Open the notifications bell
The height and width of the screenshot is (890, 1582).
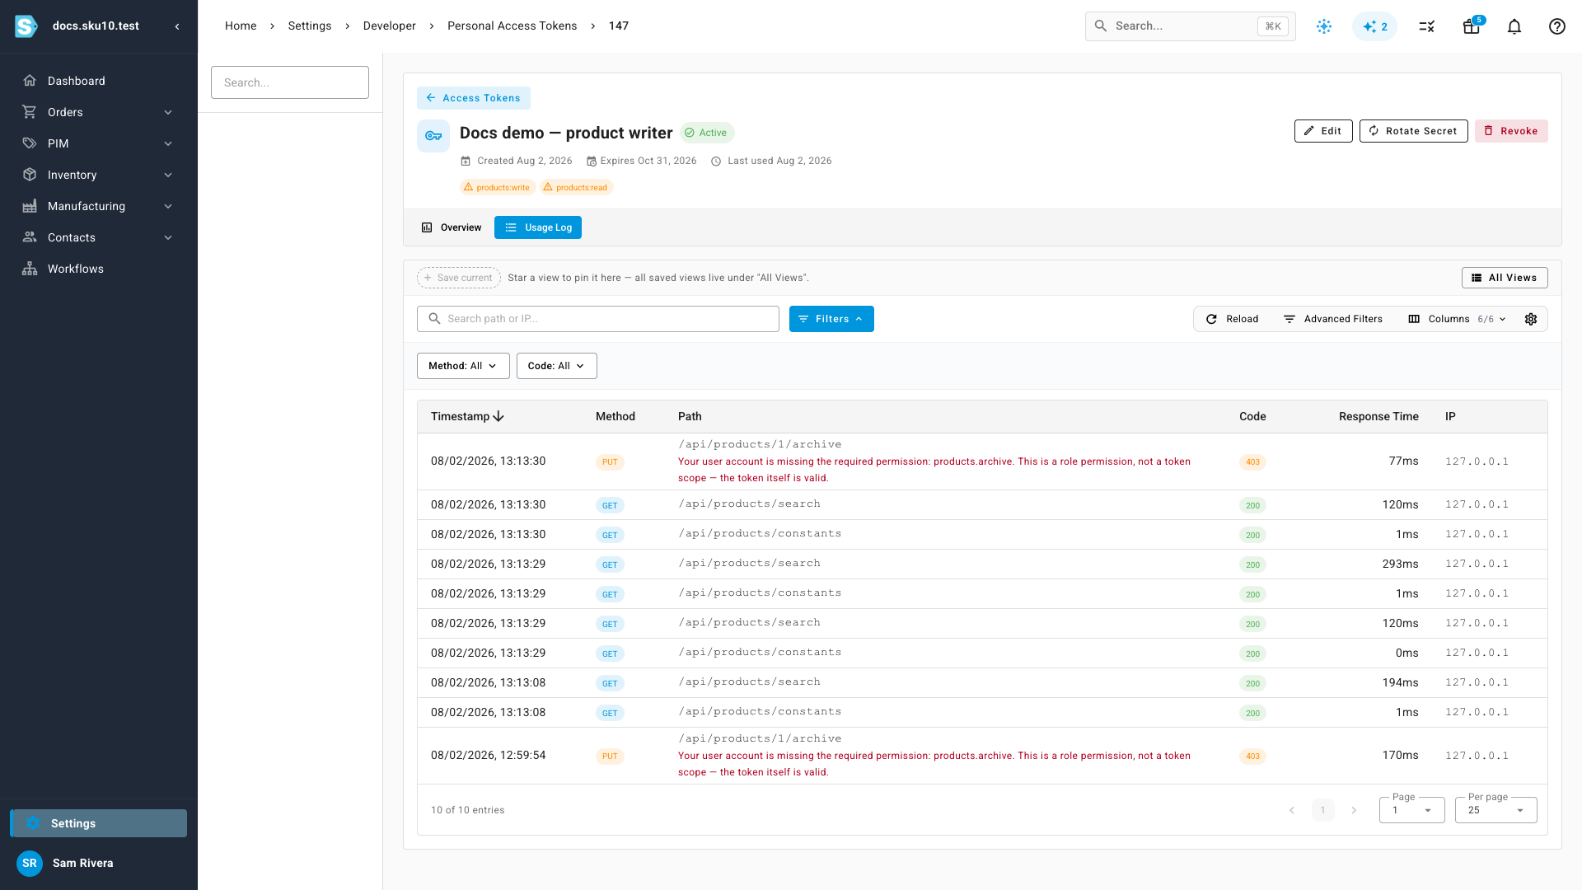point(1514,26)
